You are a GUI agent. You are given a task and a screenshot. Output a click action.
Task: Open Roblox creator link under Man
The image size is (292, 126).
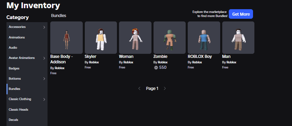point(231,62)
